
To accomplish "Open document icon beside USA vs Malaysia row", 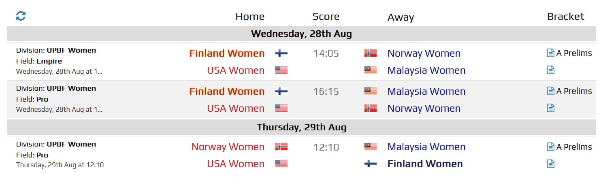I will pos(550,70).
